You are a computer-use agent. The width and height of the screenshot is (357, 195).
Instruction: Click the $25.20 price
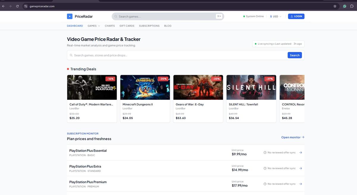(x=75, y=118)
